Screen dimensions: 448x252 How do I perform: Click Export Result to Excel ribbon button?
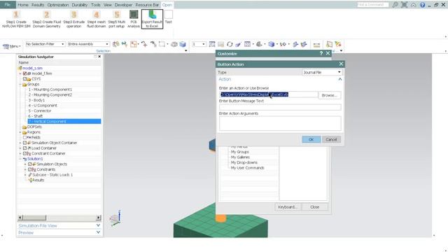(152, 19)
